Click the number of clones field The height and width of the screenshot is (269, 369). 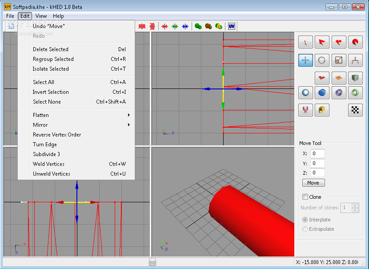[x=346, y=208]
